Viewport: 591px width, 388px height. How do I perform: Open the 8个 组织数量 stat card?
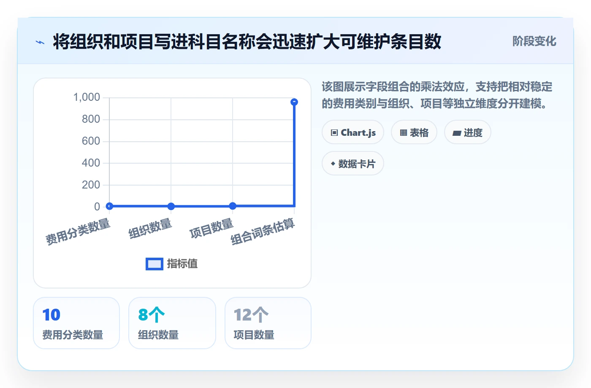point(172,323)
